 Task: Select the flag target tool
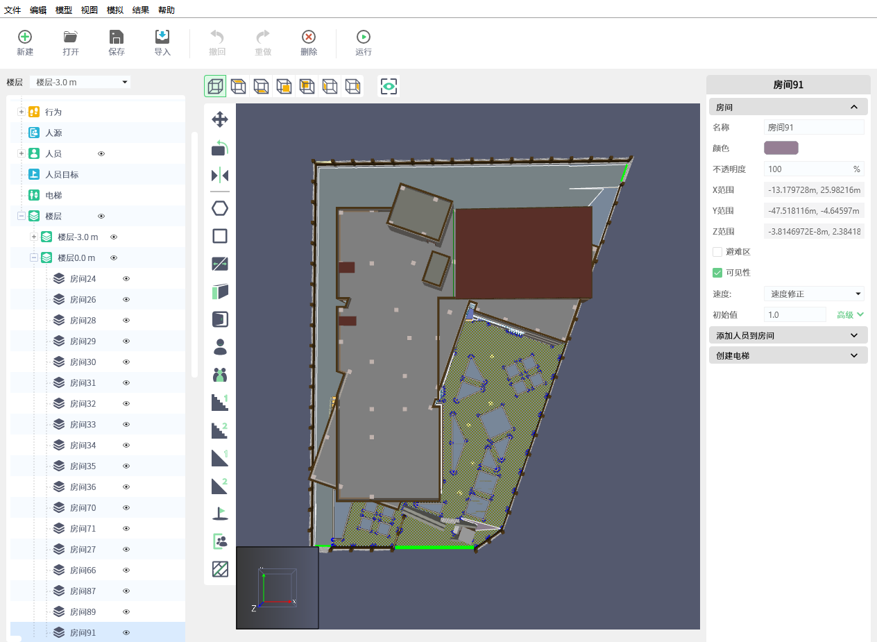coord(220,514)
